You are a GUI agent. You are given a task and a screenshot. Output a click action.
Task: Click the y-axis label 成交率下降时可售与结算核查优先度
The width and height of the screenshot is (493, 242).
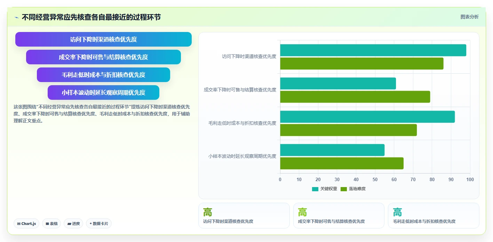point(240,90)
